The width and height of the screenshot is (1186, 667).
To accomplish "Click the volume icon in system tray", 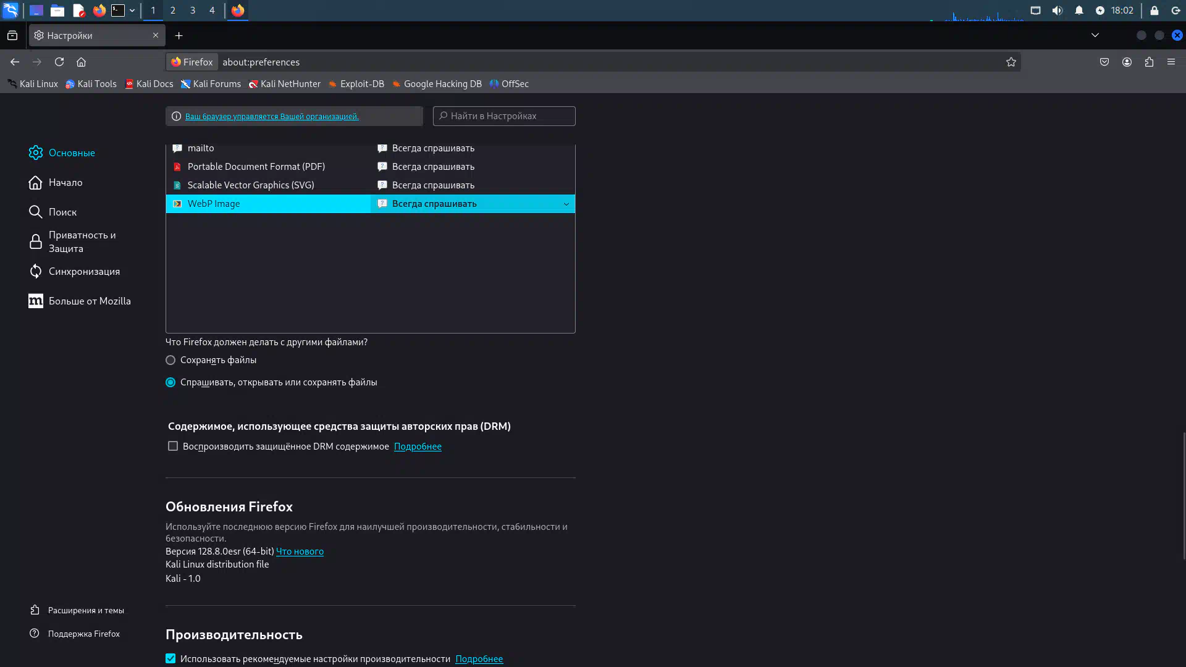I will [x=1058, y=10].
